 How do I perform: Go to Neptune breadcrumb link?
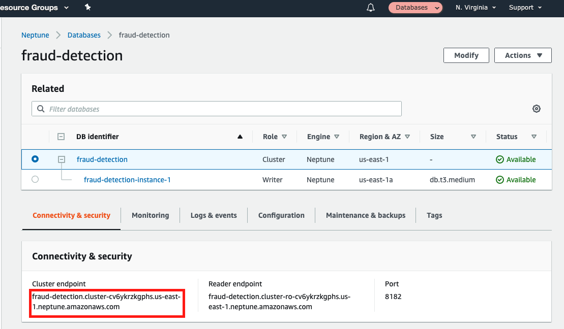tap(35, 35)
